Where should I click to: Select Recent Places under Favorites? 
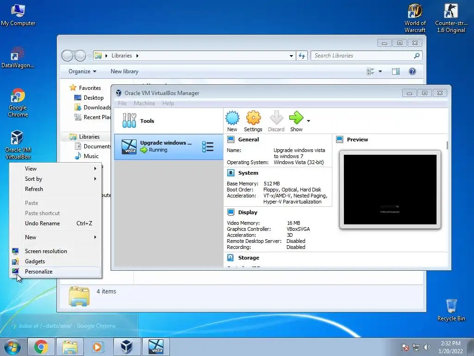[x=93, y=117]
